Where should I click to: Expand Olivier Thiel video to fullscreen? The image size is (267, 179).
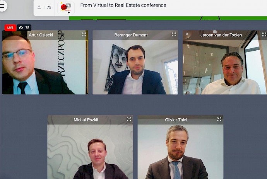click(219, 119)
